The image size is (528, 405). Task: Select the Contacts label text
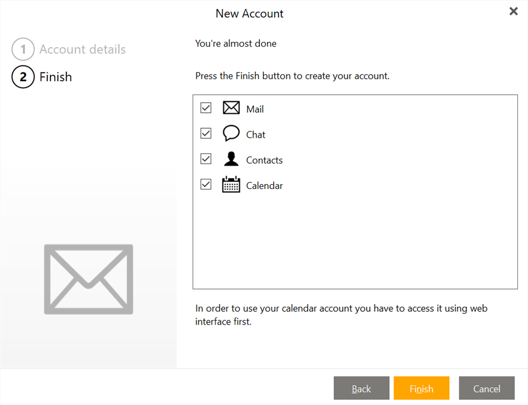point(264,160)
